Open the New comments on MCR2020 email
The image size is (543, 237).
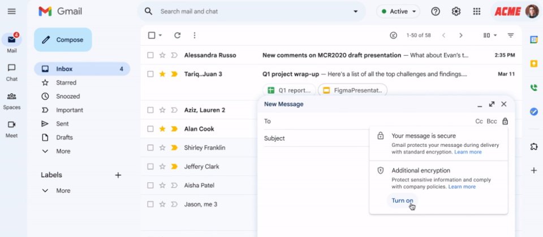(x=332, y=55)
